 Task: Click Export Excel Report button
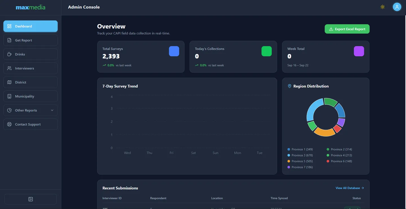pos(347,29)
